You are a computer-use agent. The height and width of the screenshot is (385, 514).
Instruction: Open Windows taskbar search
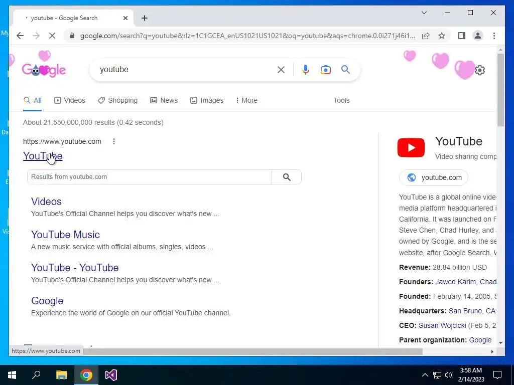[36, 375]
